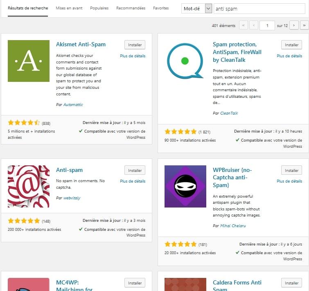Open the Populaires tab

pyautogui.click(x=99, y=8)
